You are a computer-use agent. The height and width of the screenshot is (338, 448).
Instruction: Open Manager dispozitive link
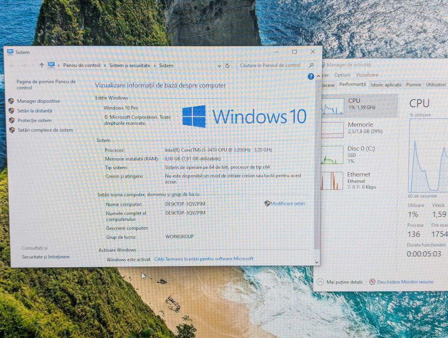39,101
